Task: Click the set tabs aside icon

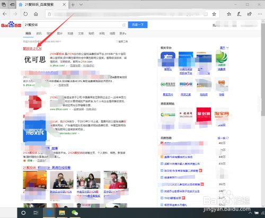Action: 12,4
